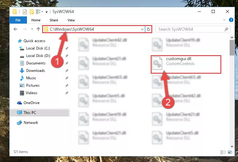
Task: Click the customgui.dll gear file icon
Action: (x=157, y=63)
